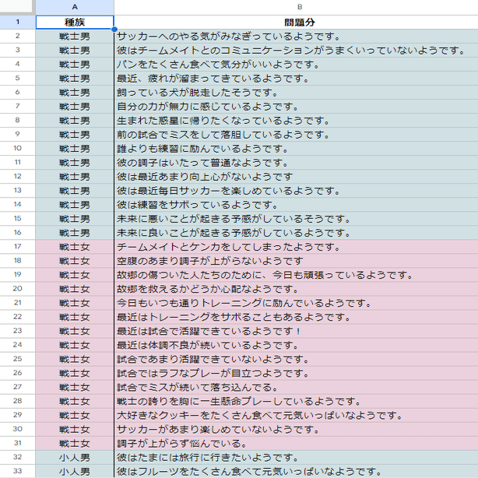
Task: Click cell starting 彼はチームメイトとのコミュニケーション
Action: click(x=296, y=51)
